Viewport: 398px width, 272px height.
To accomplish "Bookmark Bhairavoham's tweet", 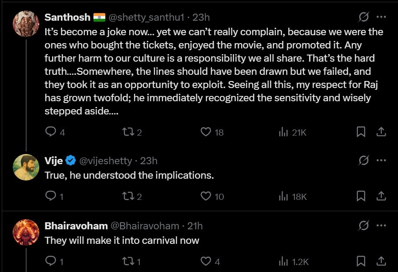I will [x=361, y=261].
